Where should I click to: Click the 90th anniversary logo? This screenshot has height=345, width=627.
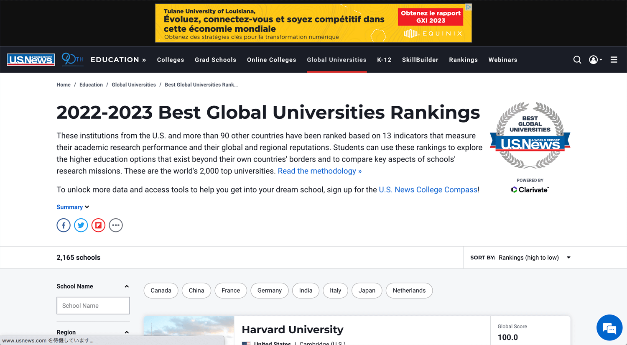point(72,59)
